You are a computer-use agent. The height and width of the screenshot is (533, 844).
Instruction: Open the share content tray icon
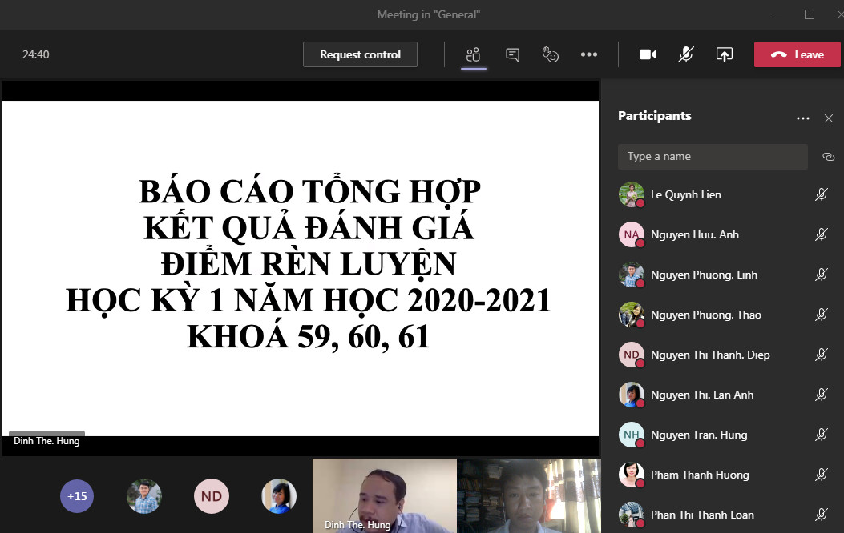724,54
